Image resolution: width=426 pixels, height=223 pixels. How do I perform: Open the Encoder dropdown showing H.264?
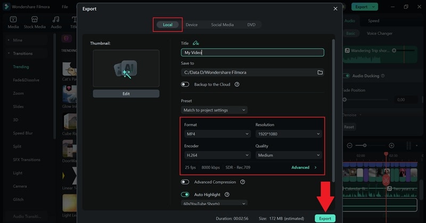click(x=217, y=155)
